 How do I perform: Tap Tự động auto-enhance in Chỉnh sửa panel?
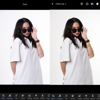[x=79, y=97]
